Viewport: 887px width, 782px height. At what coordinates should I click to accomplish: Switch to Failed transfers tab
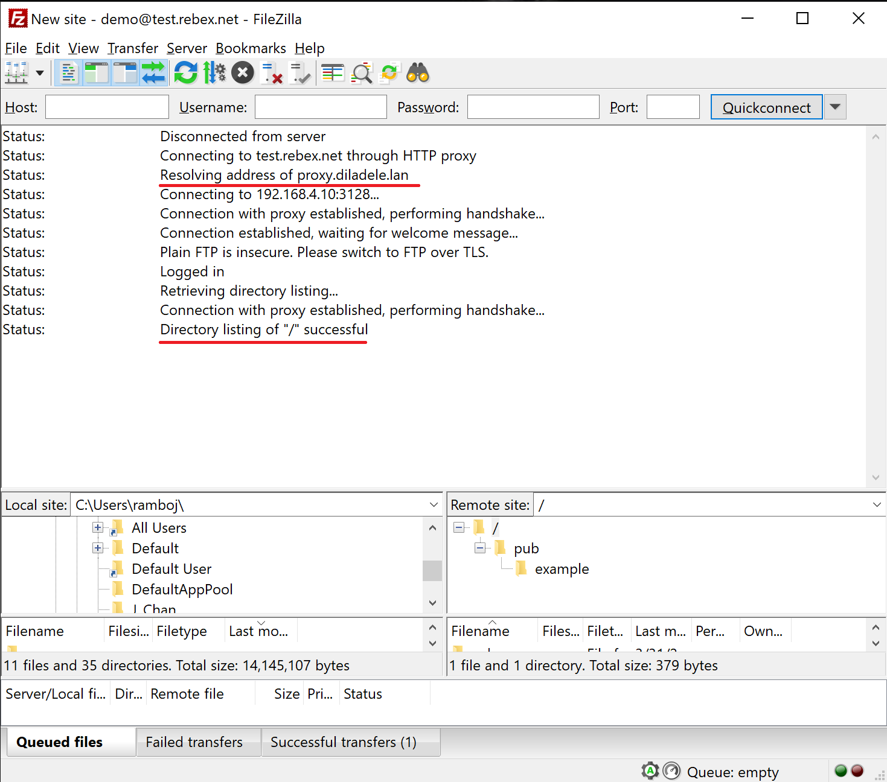click(x=199, y=742)
